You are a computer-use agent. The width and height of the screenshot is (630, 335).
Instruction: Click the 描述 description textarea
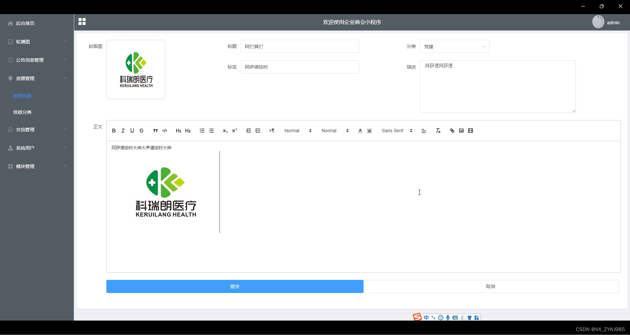[498, 87]
